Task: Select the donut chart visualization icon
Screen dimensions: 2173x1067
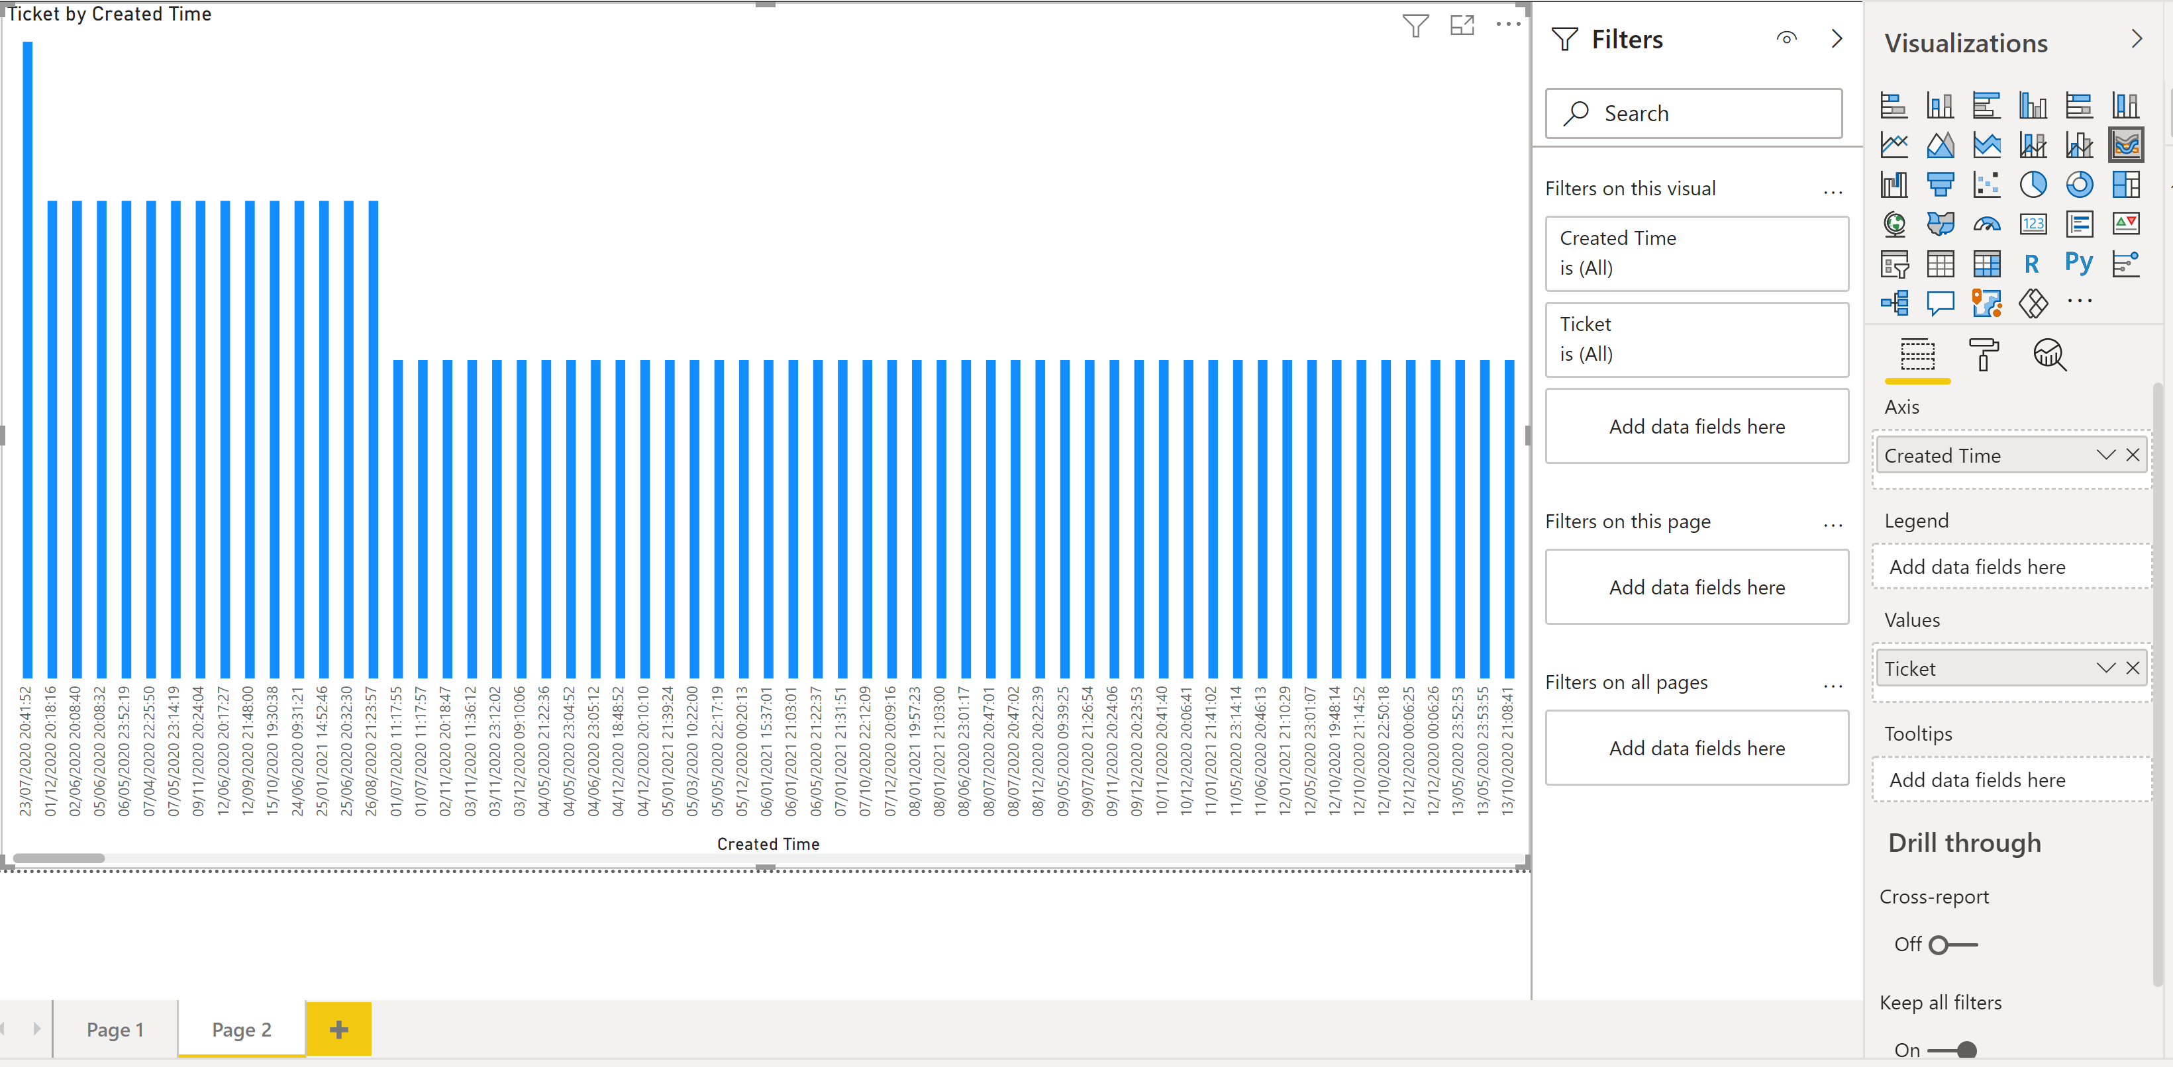Action: pyautogui.click(x=2080, y=185)
